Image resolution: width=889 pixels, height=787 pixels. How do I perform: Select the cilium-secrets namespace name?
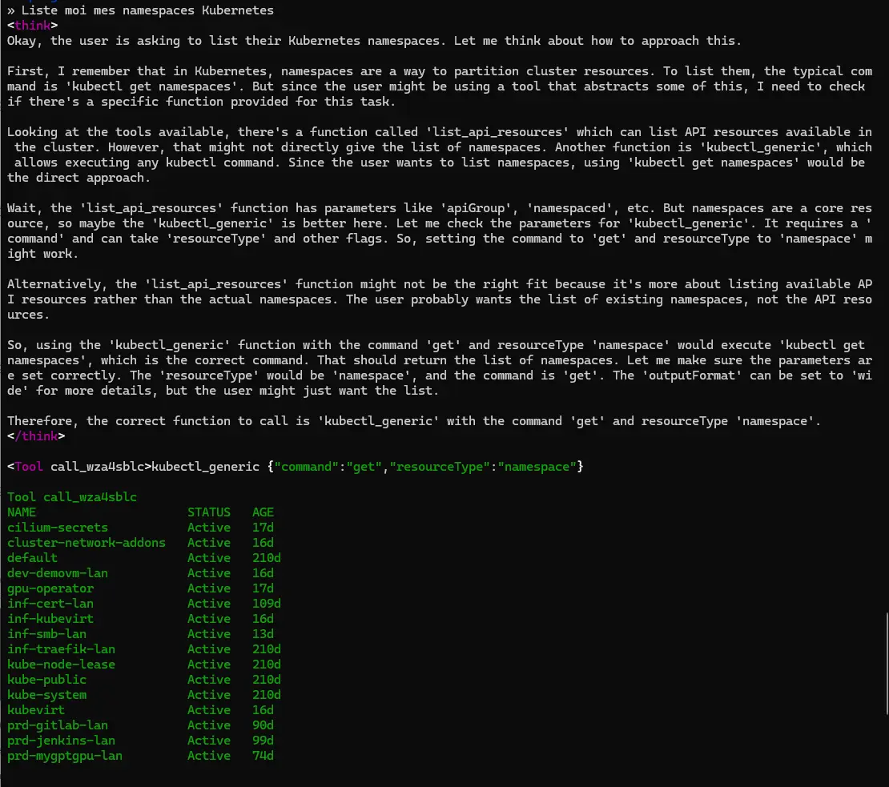[x=57, y=528]
